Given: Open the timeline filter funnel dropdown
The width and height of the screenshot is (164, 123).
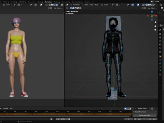Looking at the screenshot, I should pyautogui.click(x=134, y=109).
